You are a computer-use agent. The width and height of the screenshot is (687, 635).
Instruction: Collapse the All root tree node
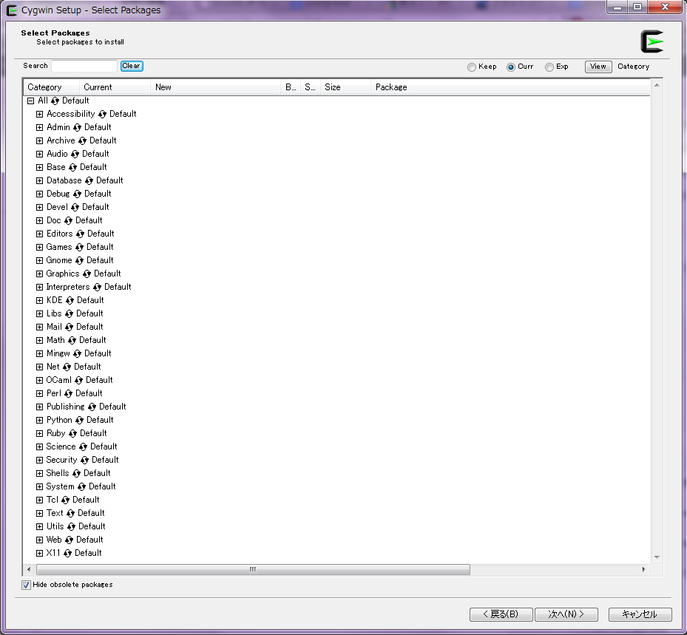(31, 101)
